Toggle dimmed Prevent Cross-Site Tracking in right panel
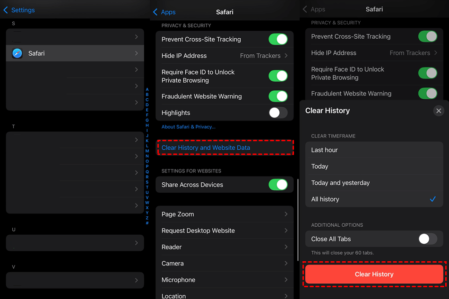 428,36
